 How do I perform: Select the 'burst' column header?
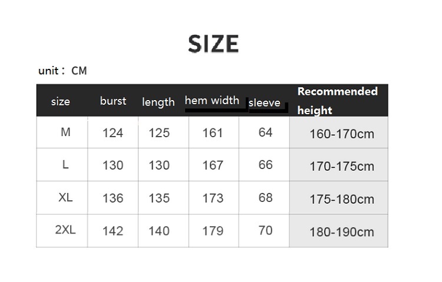point(113,101)
